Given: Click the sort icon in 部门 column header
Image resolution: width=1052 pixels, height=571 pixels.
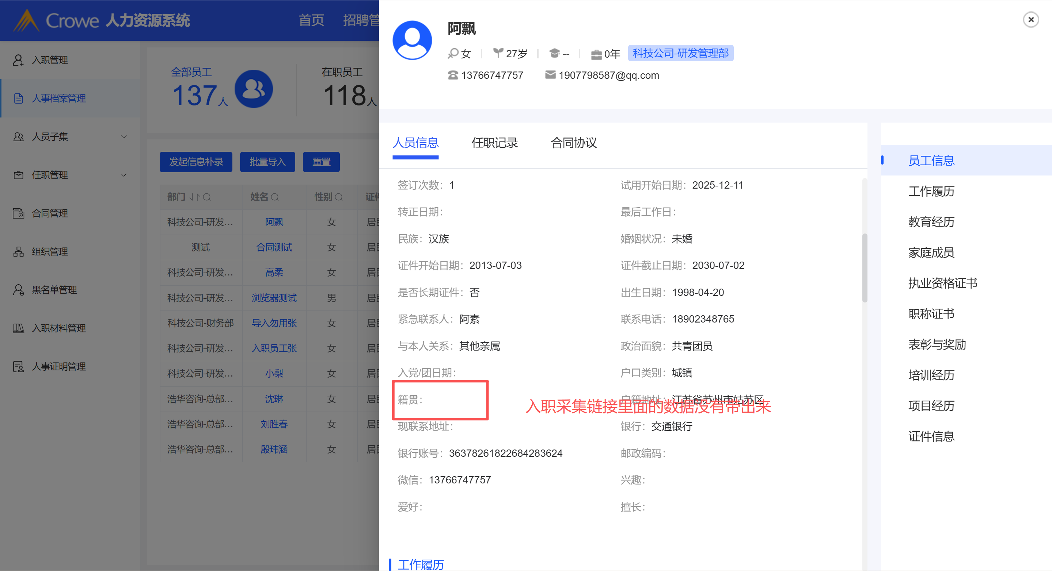Looking at the screenshot, I should (195, 197).
